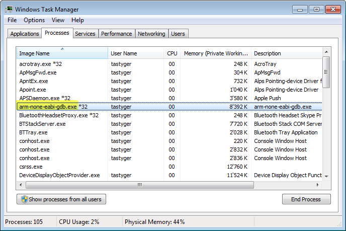This screenshot has height=231, width=346.
Task: Click the CPU Usage: 2% status entry
Action: [x=79, y=222]
